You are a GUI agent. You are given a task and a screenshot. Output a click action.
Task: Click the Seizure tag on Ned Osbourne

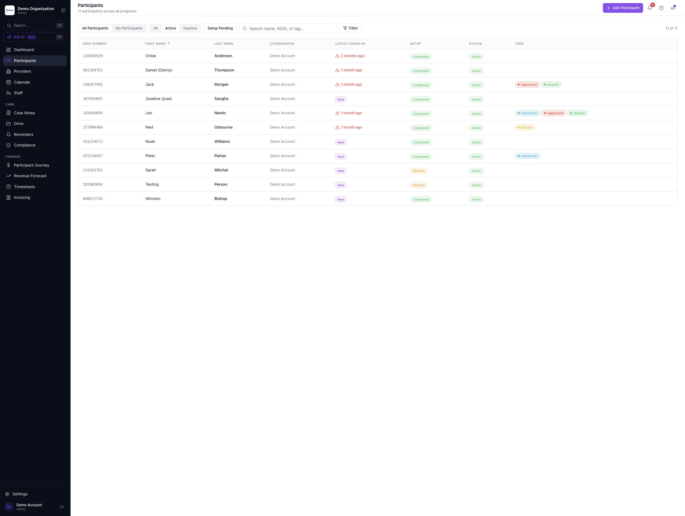(x=524, y=127)
